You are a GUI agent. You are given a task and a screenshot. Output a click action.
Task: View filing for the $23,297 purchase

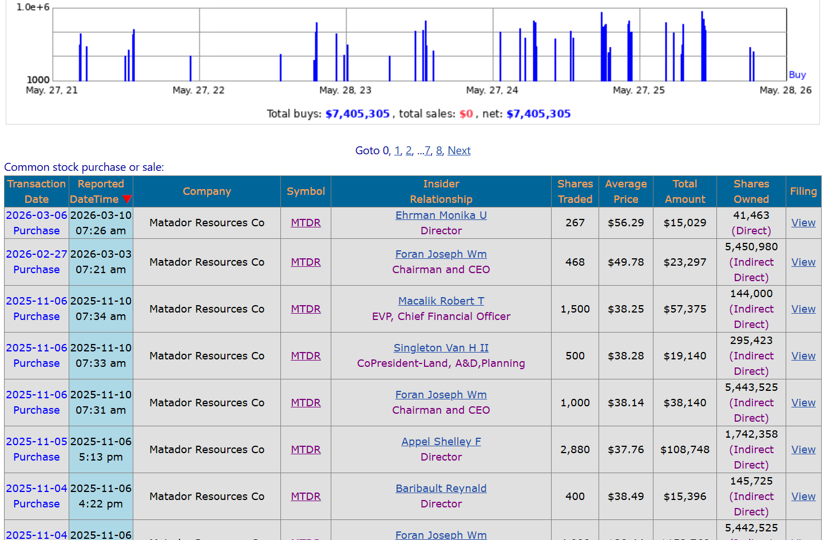[803, 262]
